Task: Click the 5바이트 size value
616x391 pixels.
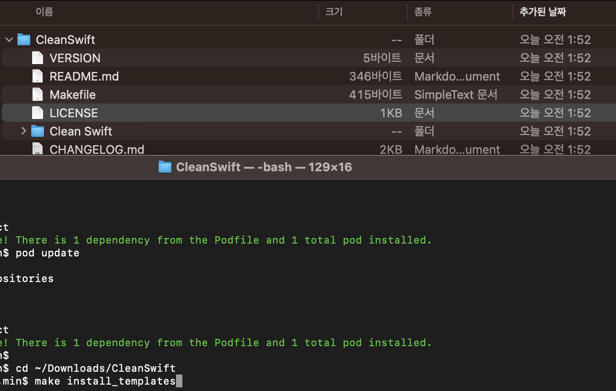Action: (382, 58)
